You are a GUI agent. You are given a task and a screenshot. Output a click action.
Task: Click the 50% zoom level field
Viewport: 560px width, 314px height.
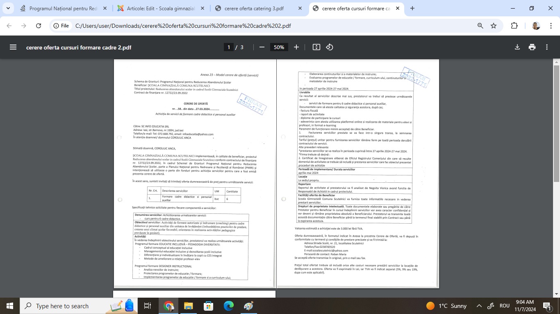click(x=279, y=47)
